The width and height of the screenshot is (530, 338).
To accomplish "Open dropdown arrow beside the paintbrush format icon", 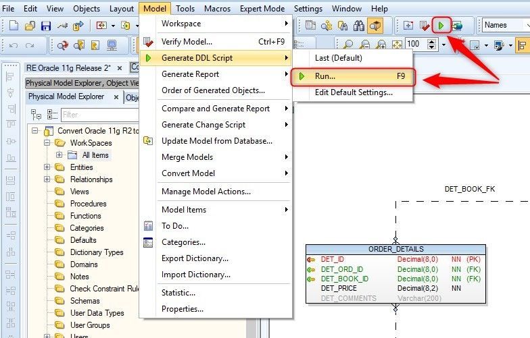I will [510, 45].
